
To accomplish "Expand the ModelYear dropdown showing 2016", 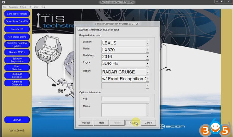I will pyautogui.click(x=147, y=57).
